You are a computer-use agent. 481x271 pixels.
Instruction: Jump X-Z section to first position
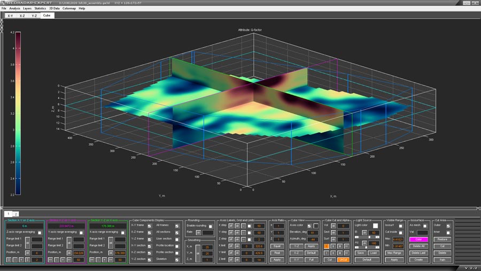tap(50, 259)
